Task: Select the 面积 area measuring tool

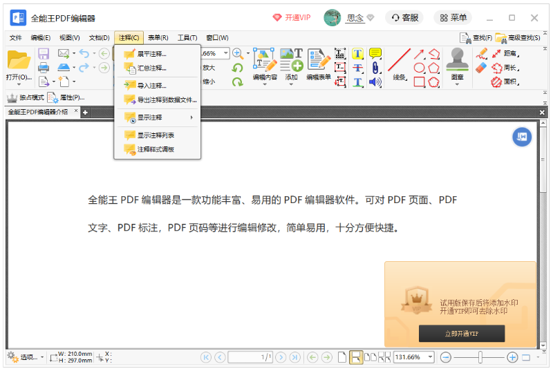Action: coord(505,82)
